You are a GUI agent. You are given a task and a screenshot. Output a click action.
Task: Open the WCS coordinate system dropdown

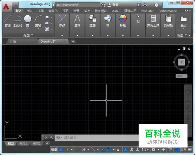(x=181, y=76)
